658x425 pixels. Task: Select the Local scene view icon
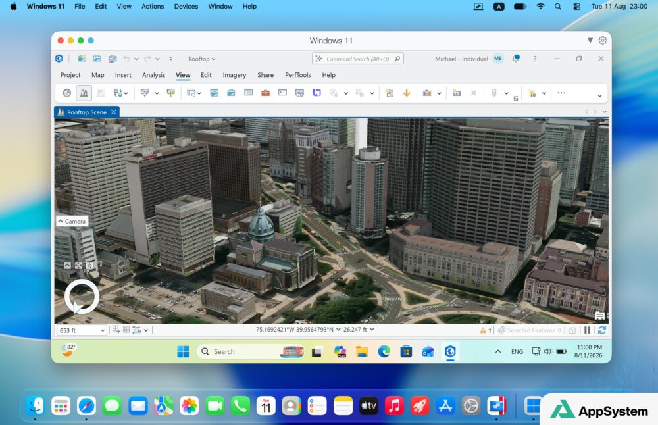pos(84,93)
